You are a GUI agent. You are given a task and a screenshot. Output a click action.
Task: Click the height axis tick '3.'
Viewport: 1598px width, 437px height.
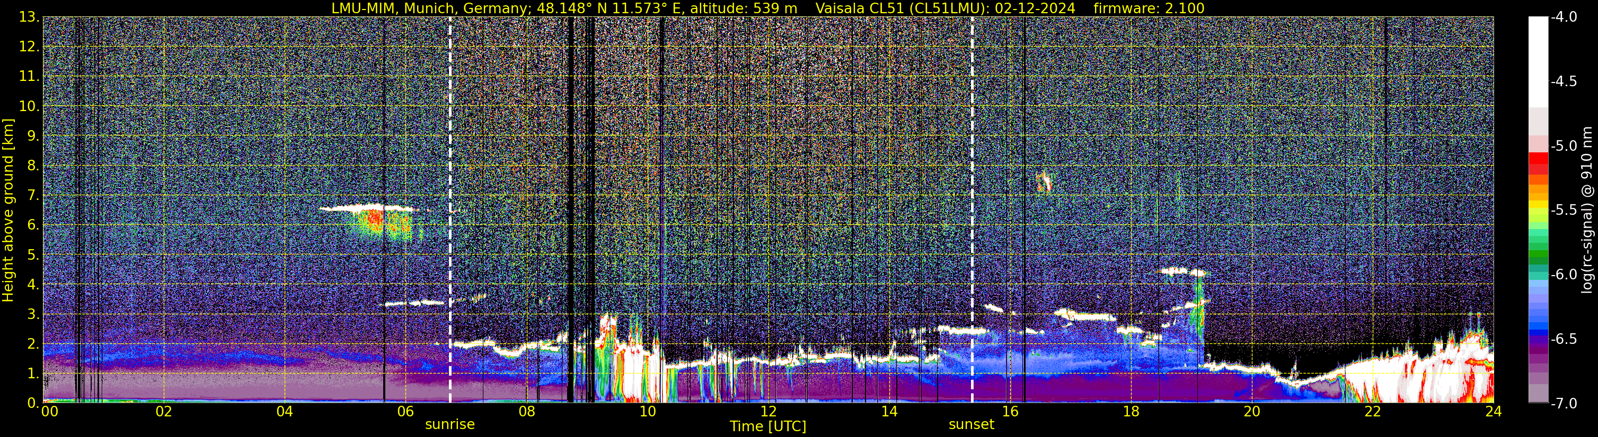[32, 314]
